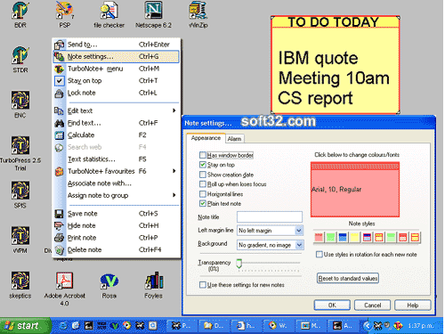Viewport: 445px width, 334px height.
Task: Enable Horizontal lines checkbox
Action: tap(203, 194)
